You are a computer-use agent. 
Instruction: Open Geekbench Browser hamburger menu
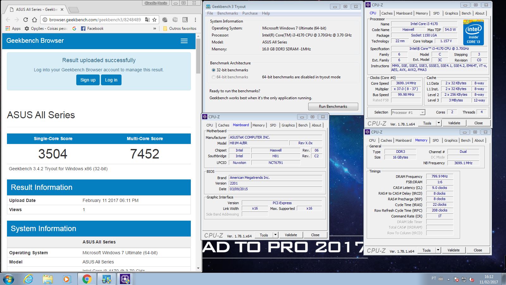tap(184, 41)
